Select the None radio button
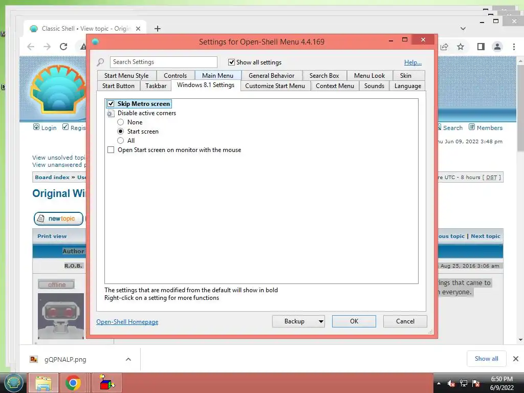524x393 pixels. [121, 122]
